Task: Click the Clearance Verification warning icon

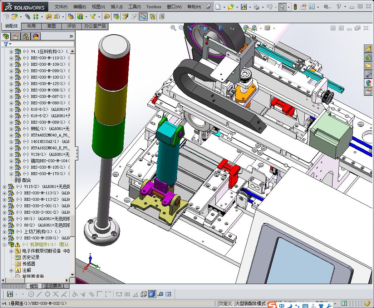Action: pyautogui.click(x=152, y=16)
